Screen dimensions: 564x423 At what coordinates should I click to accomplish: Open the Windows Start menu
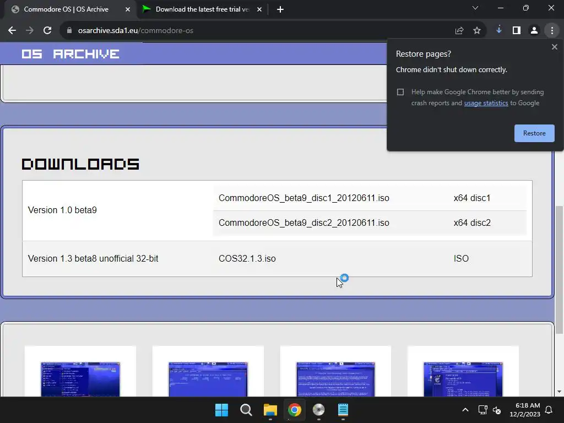(221, 410)
